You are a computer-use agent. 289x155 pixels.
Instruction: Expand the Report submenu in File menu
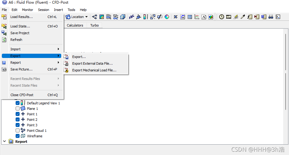[35, 63]
